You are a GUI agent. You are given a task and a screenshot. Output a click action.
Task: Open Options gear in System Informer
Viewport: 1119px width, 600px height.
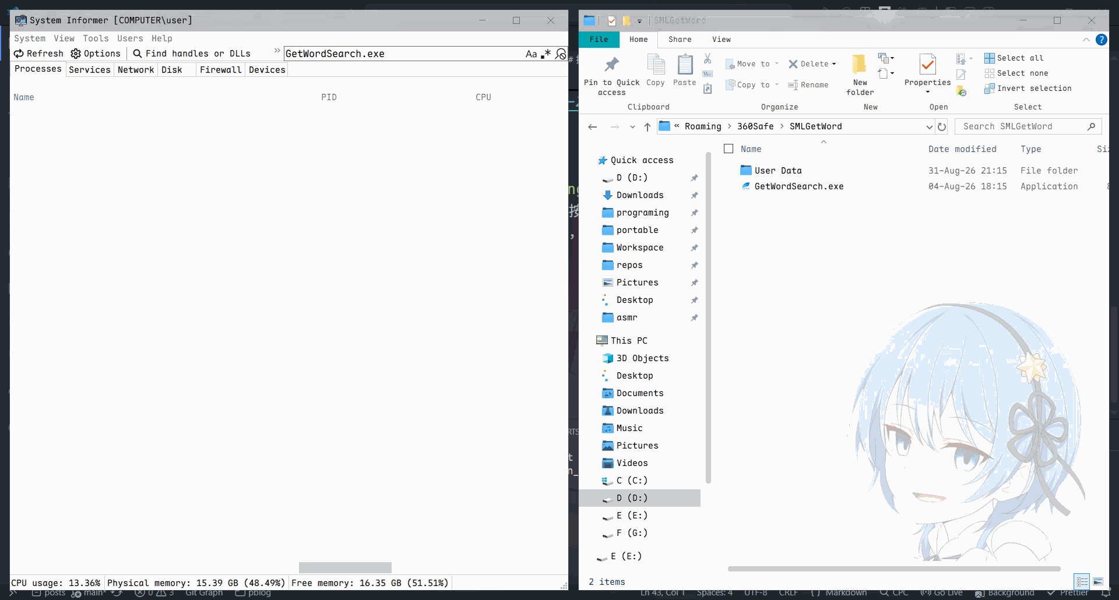coord(96,54)
